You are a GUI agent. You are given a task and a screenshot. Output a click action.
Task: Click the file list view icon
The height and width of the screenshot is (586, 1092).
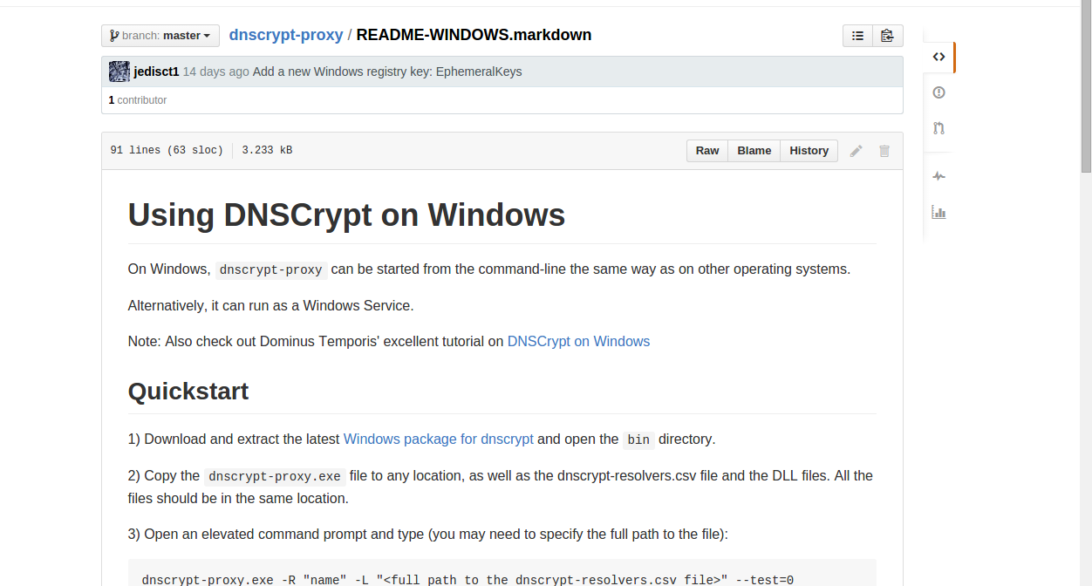(x=858, y=36)
